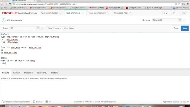The image size is (190, 107).
Task: Click the 'en' language text in footer
Action: pyautogui.click(x=50, y=102)
